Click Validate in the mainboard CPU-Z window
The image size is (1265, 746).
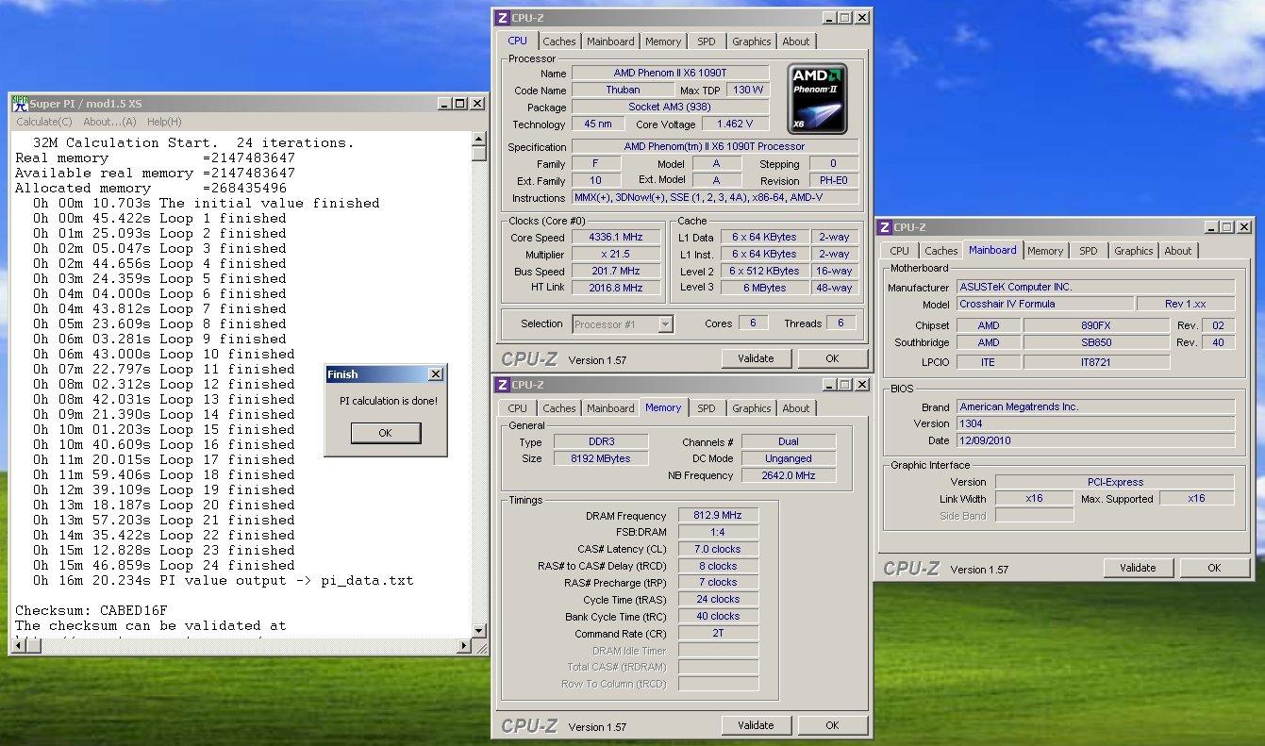coord(1138,568)
